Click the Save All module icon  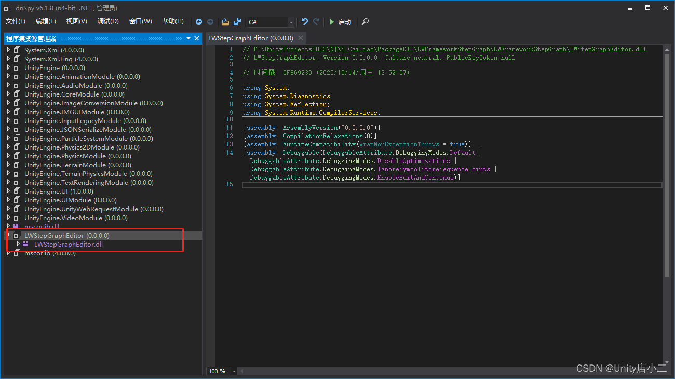tap(237, 22)
